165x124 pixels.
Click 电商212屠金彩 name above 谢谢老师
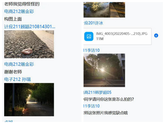pyautogui.click(x=19, y=64)
